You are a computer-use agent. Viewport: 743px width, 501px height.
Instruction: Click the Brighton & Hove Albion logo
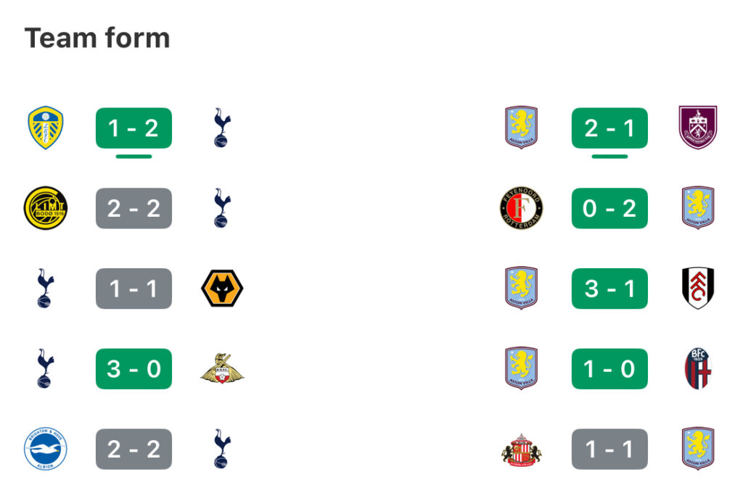(x=45, y=449)
